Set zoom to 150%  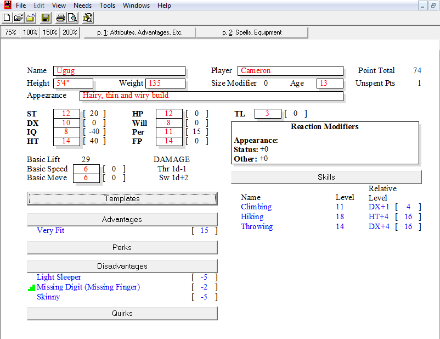point(50,32)
